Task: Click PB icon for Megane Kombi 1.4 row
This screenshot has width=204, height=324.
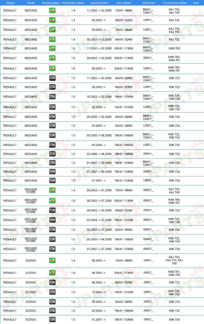Action: click(52, 190)
